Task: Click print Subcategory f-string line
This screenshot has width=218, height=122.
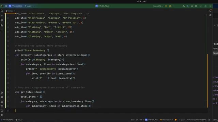Action: coord(52,69)
